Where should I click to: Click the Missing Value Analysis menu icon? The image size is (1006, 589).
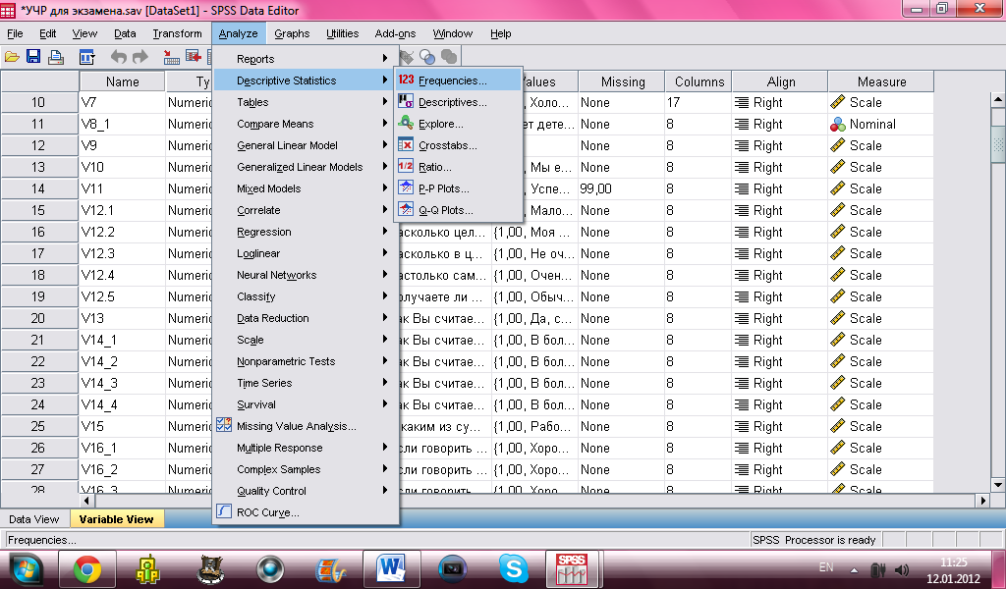224,425
